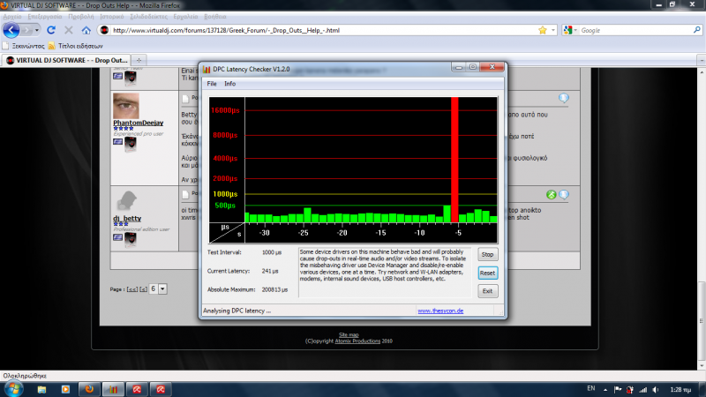Bookmark this page with star icon
The height and width of the screenshot is (397, 706).
coord(543,30)
